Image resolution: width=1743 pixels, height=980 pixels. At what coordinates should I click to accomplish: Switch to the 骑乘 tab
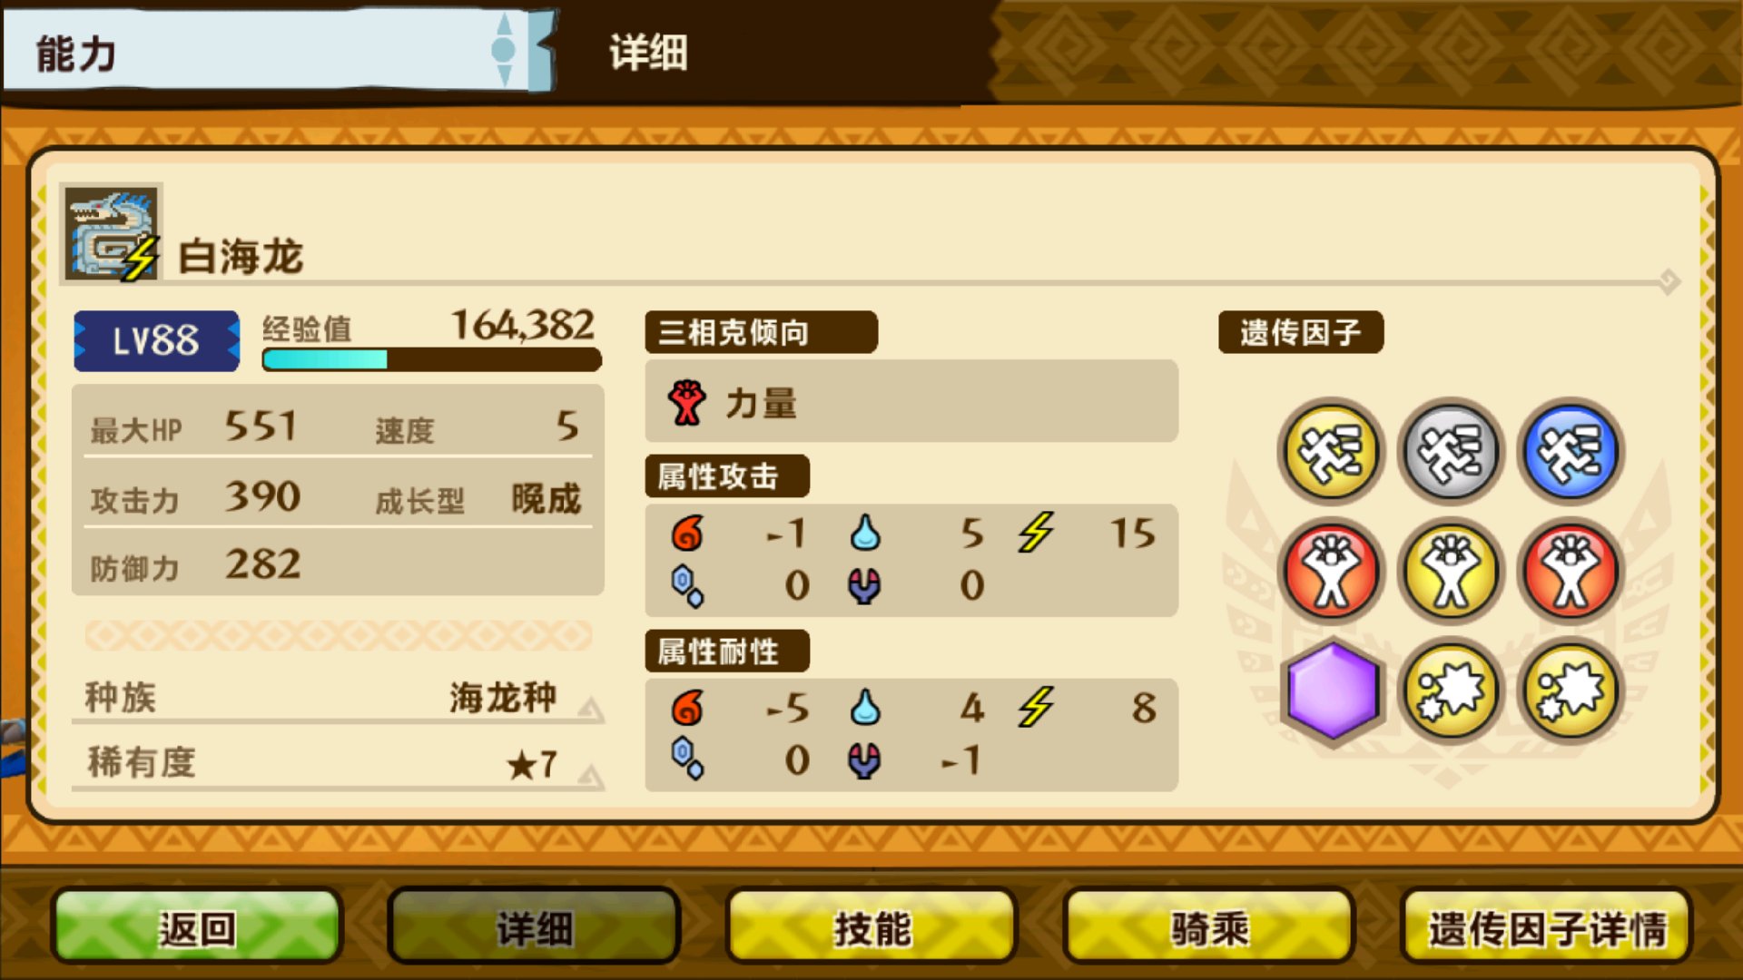click(1209, 927)
